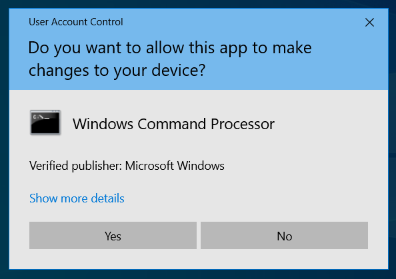Click blank area right of Windows Command Processor
The height and width of the screenshot is (279, 396).
coord(328,124)
